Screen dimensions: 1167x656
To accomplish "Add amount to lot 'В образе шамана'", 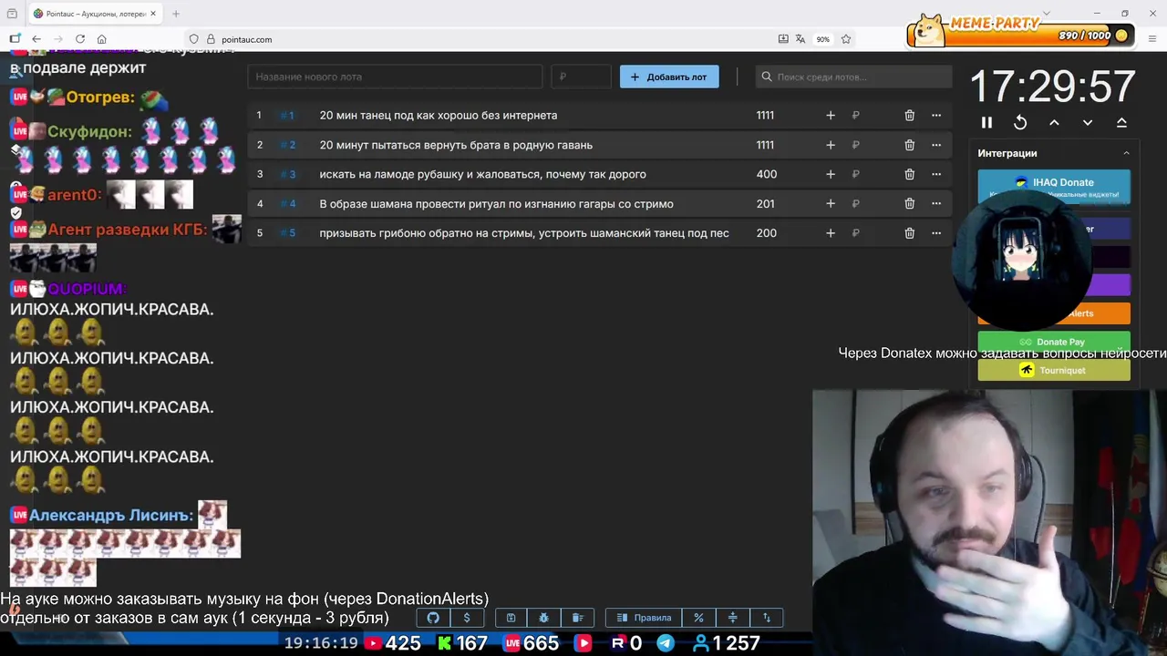I will pyautogui.click(x=830, y=203).
